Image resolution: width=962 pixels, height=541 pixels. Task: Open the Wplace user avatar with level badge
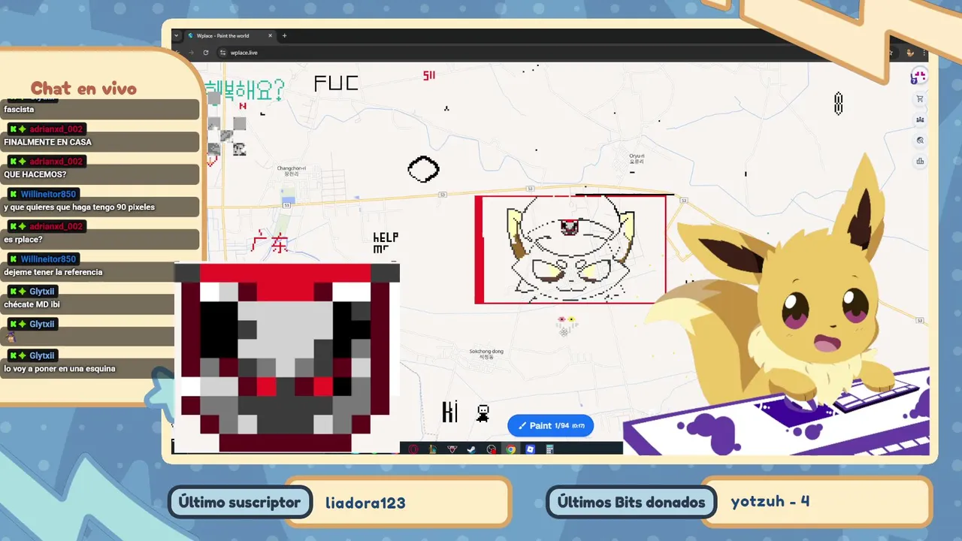918,77
